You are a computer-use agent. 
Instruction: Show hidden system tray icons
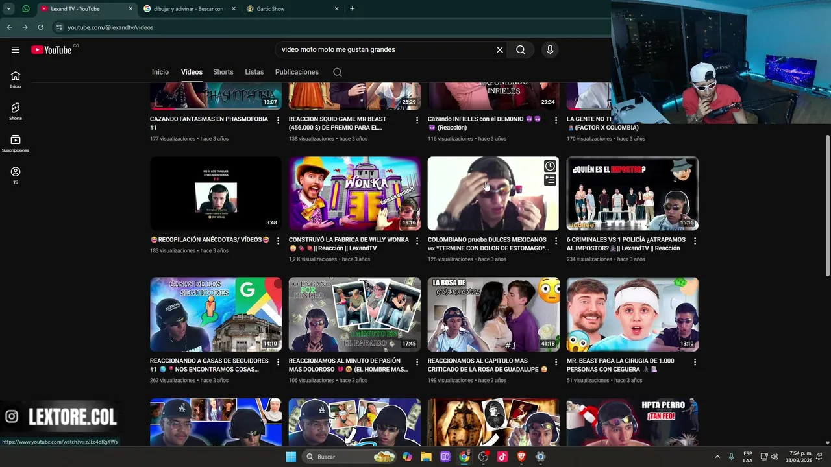coord(717,457)
